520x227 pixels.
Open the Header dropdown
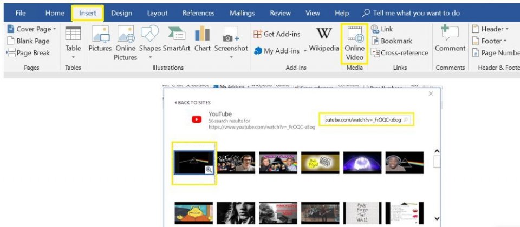tap(491, 29)
